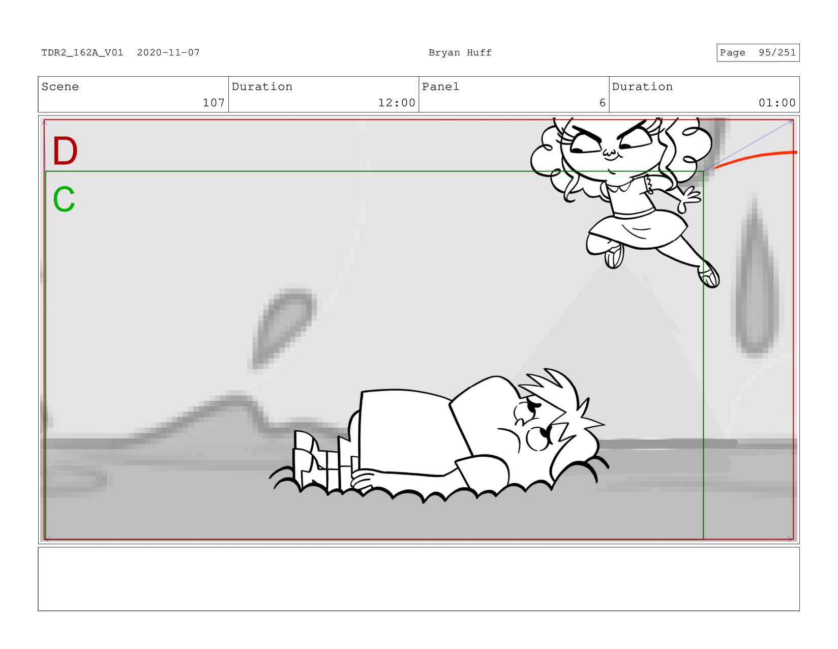Click the red camera frame letter D
Screen dimensions: 838x649
(x=65, y=151)
